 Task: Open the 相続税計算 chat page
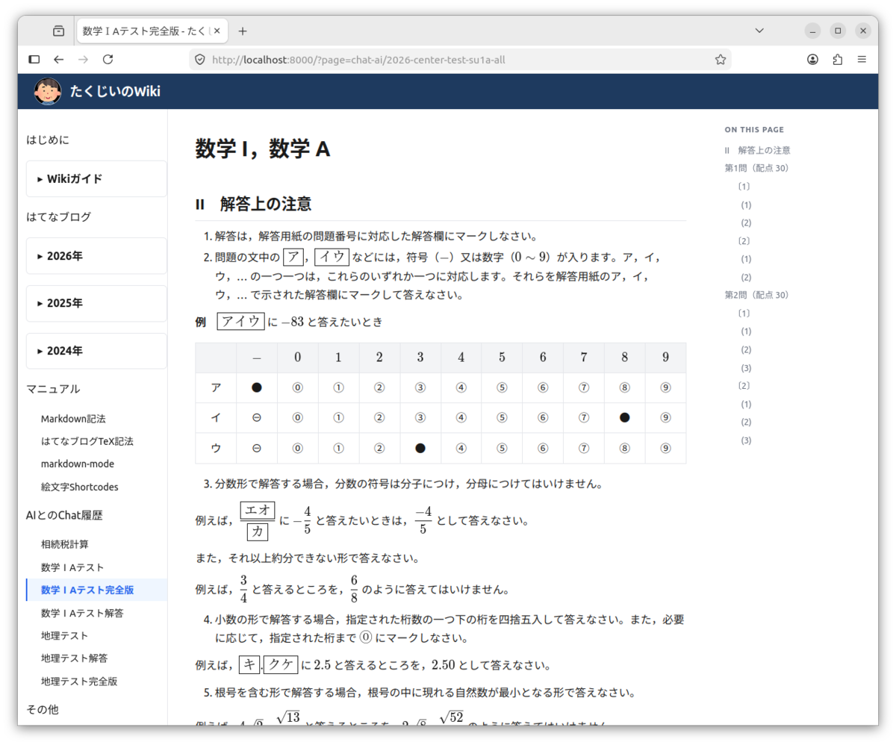click(65, 544)
